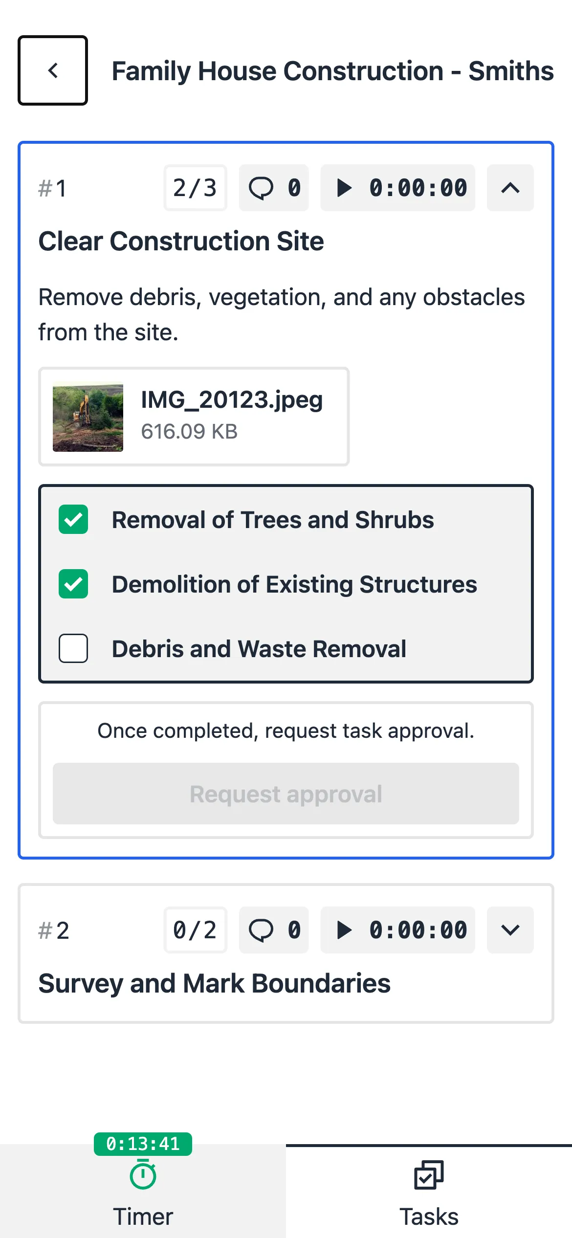Open comments for task #2
572x1238 pixels.
click(x=274, y=930)
